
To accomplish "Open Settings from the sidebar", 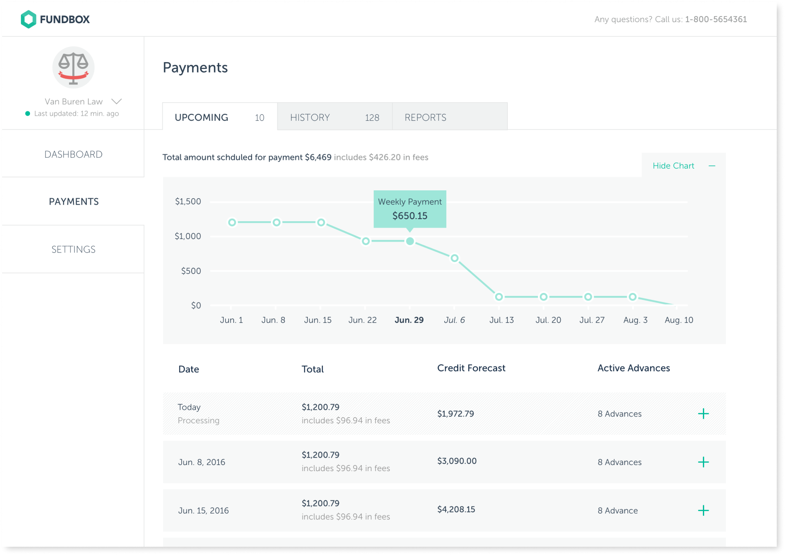I will click(73, 249).
